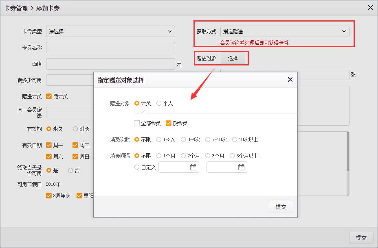Click 卡券管理 breadcrumb link
Image resolution: width=378 pixels, height=248 pixels.
tap(15, 8)
